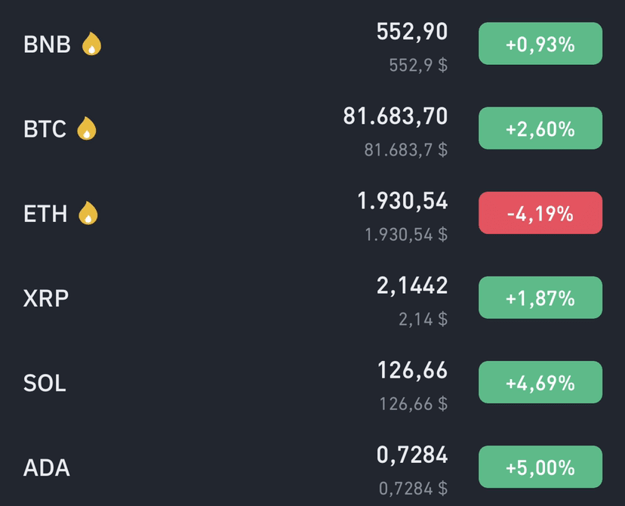Open the SOL coin listing
625x506 pixels.
(x=312, y=382)
